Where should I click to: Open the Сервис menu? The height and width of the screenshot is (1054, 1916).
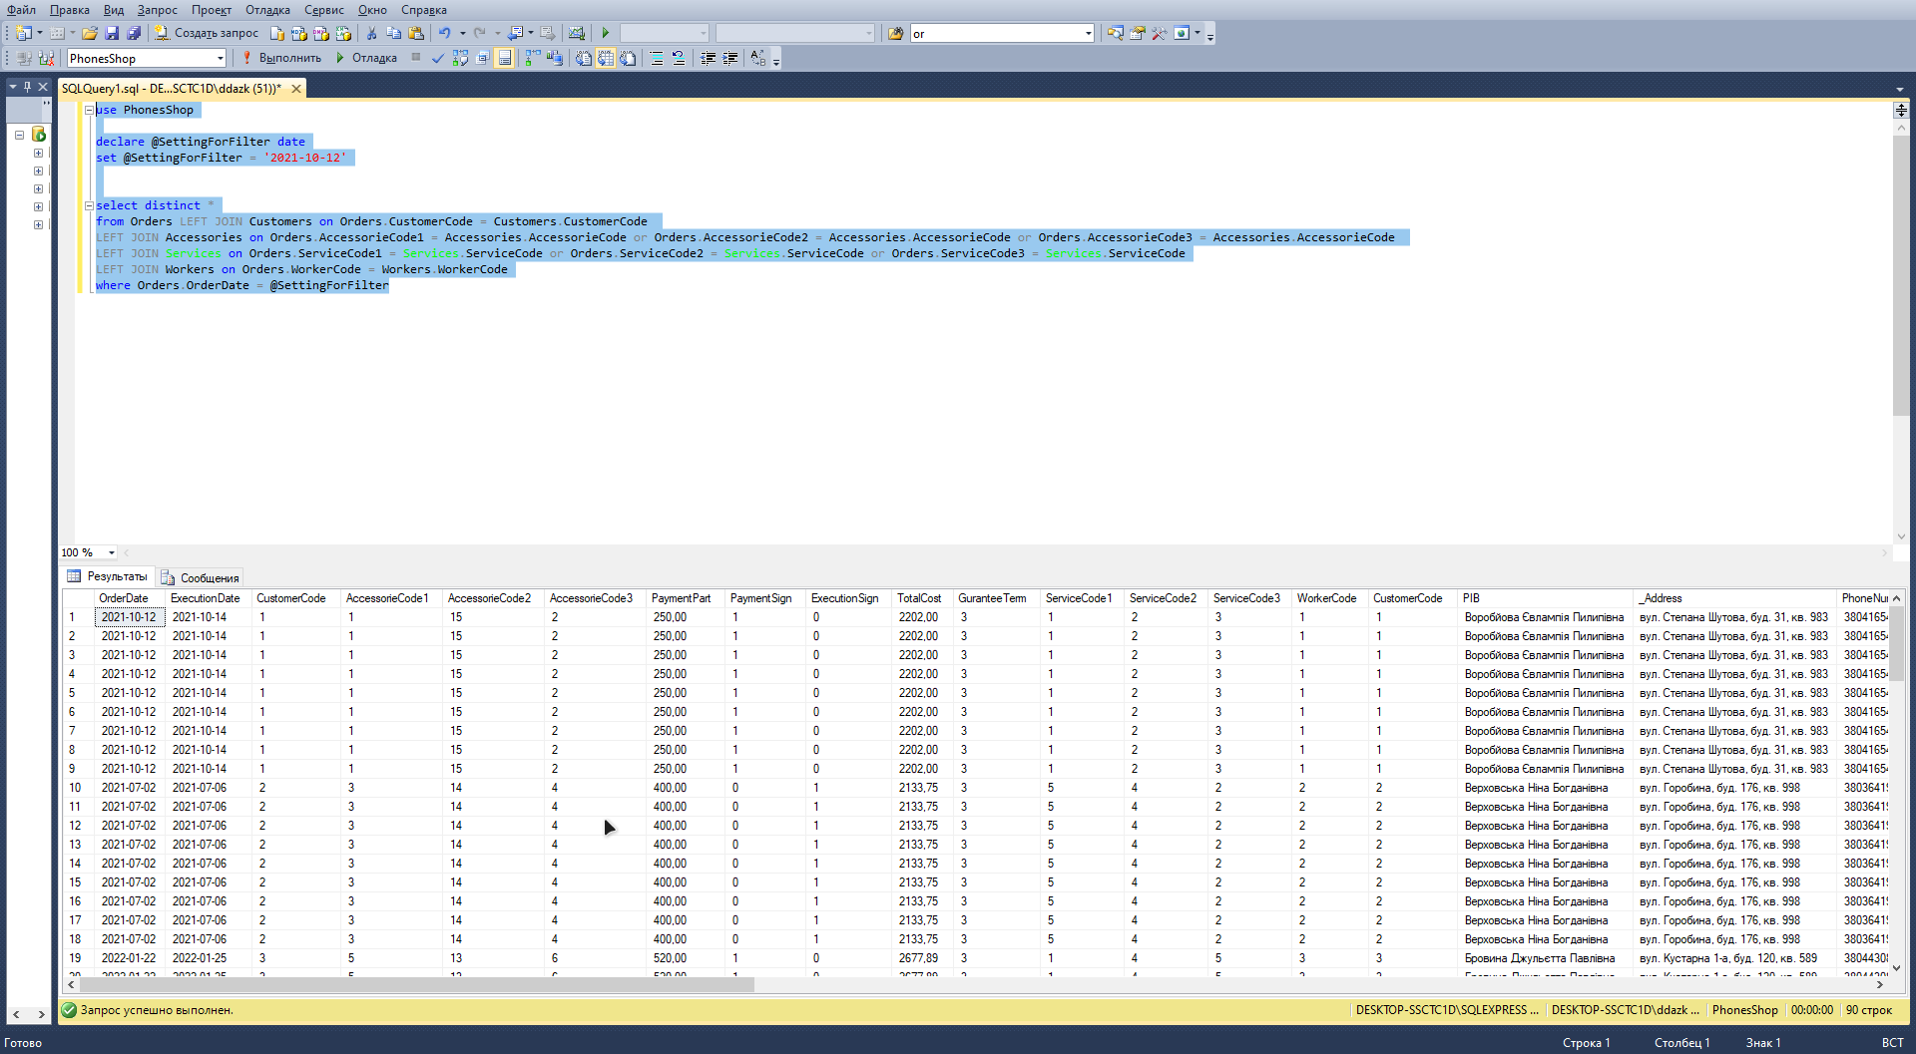[324, 10]
